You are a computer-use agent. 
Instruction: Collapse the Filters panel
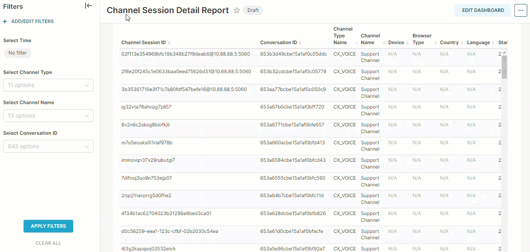click(x=88, y=6)
